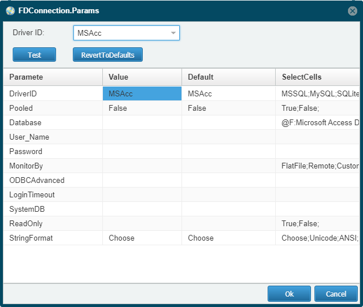Viewport: 363px width, 307px height.
Task: Click the MonitorBy value cell
Action: pos(142,166)
